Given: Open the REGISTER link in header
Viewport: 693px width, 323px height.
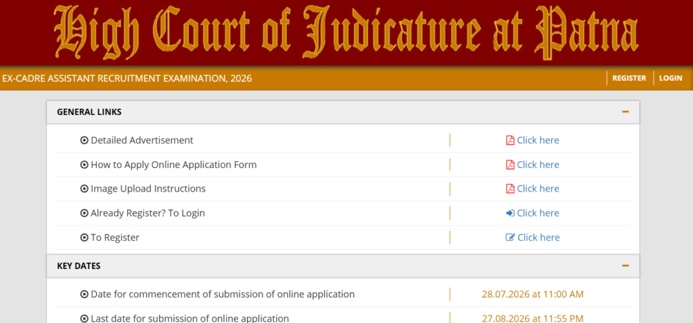Looking at the screenshot, I should pos(629,79).
